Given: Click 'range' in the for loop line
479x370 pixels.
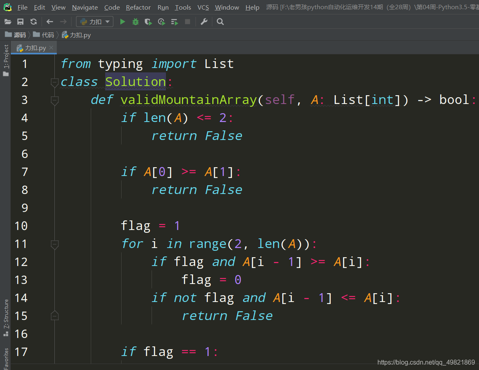Looking at the screenshot, I should tap(208, 244).
